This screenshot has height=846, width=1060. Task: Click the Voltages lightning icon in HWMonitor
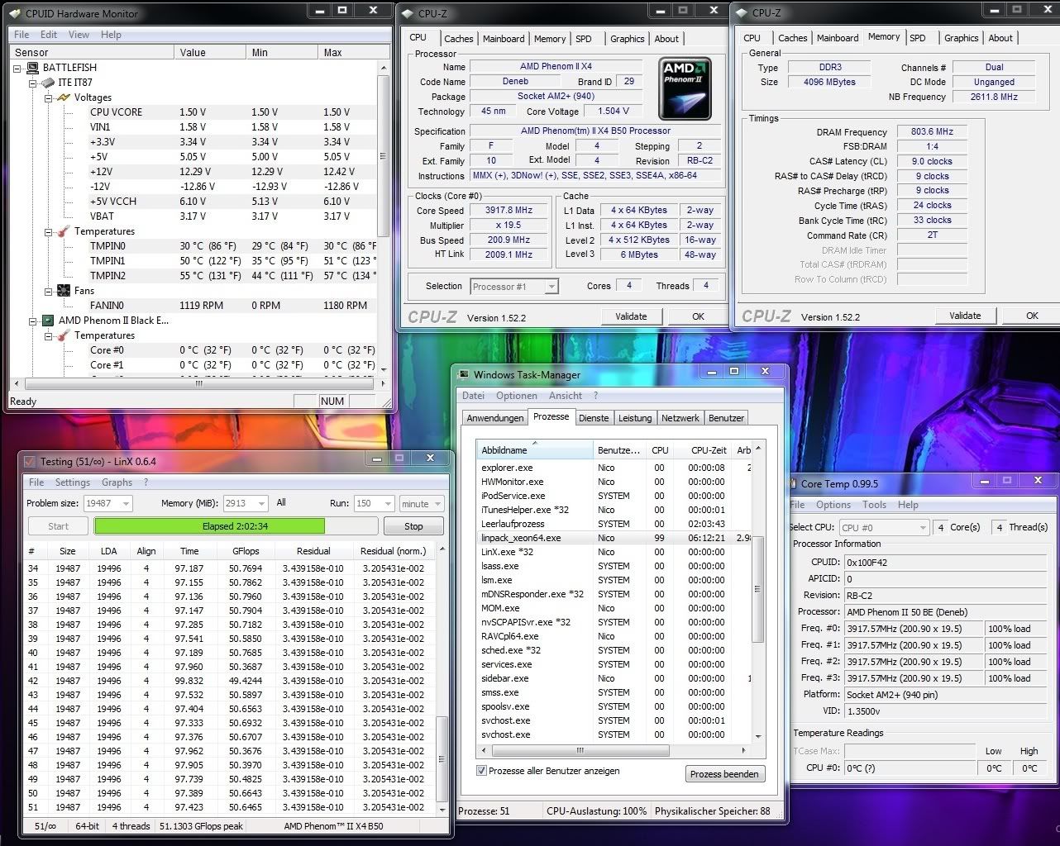pyautogui.click(x=64, y=97)
